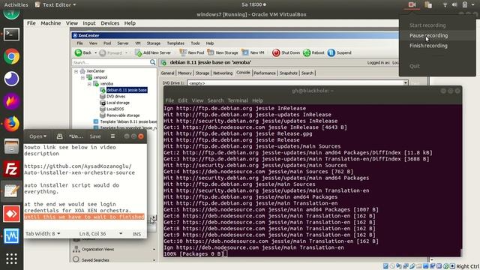Open VirtualBox Input menu

[x=89, y=23]
